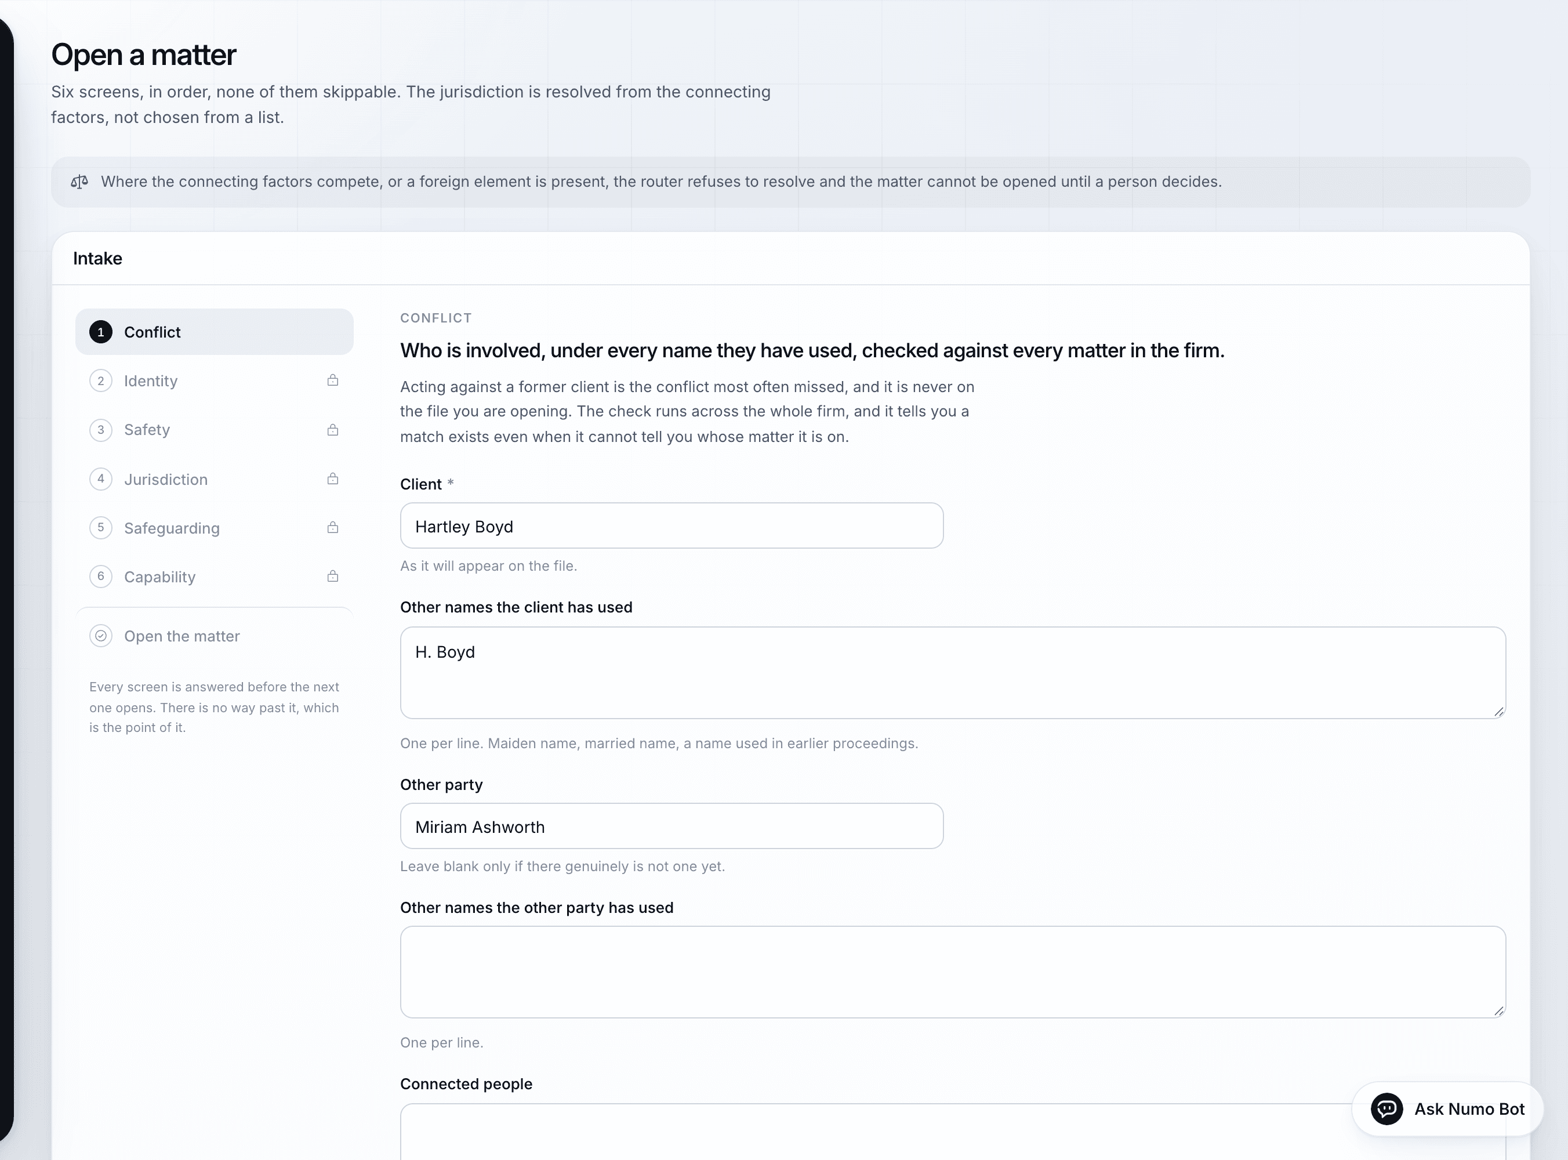Click the lock icon beside Identity

pos(333,380)
